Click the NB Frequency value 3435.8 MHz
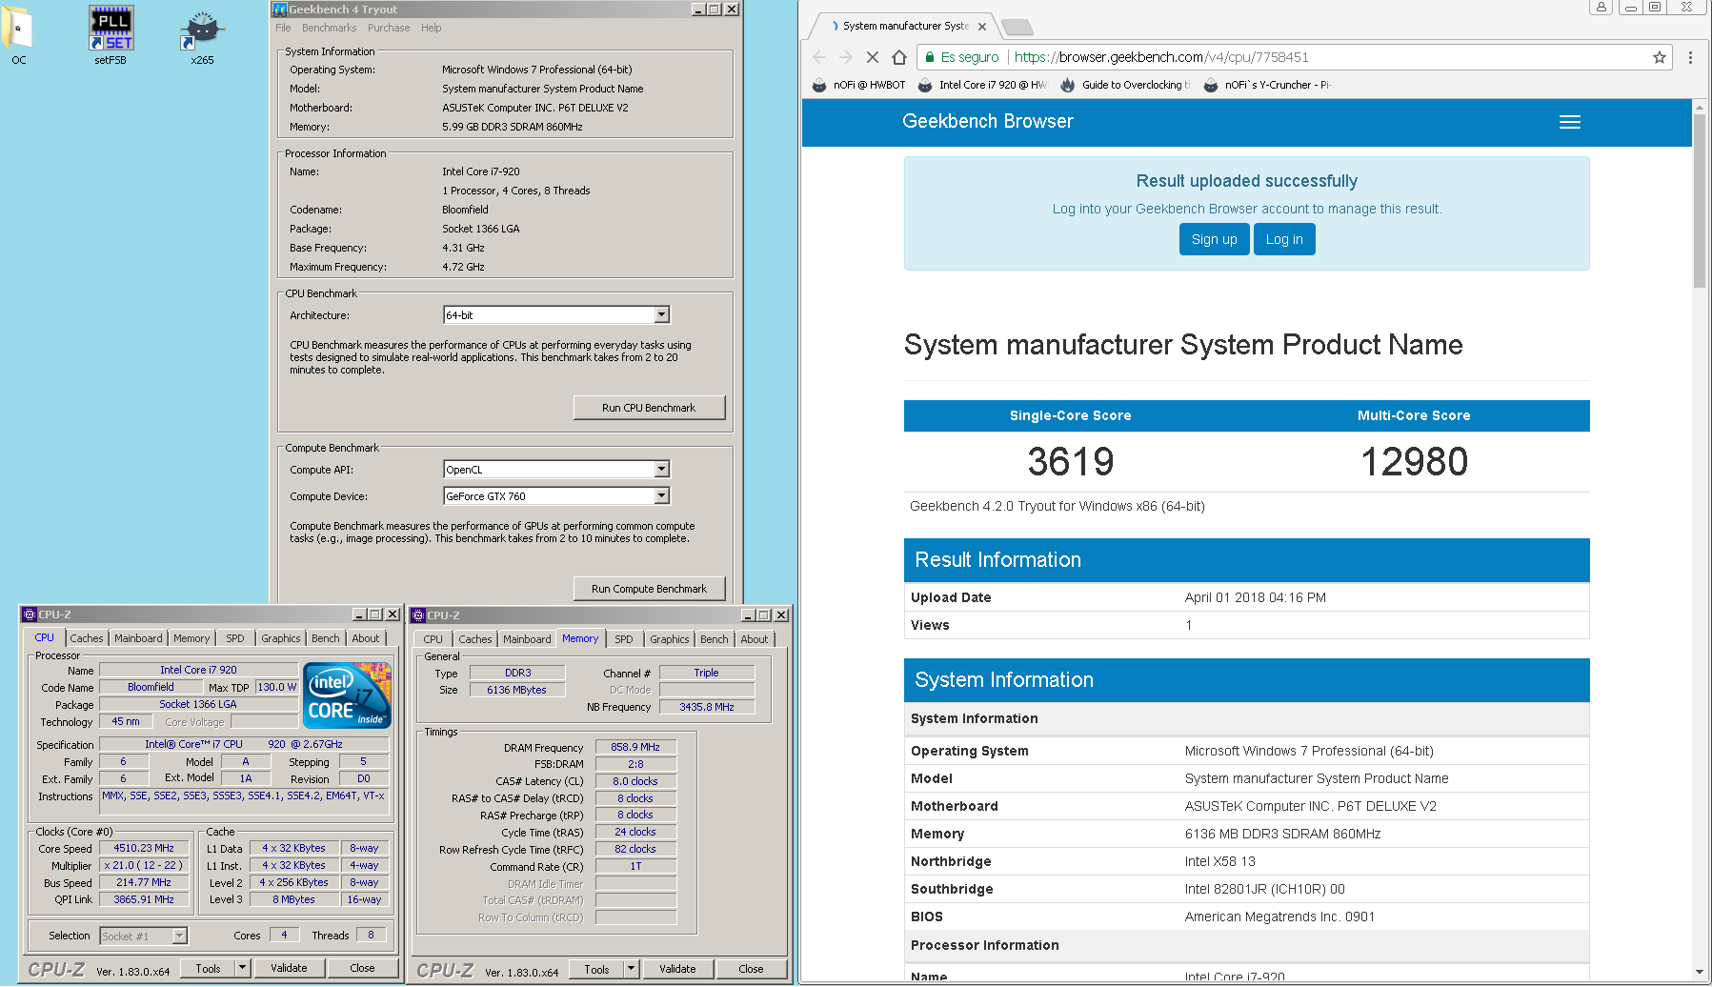Viewport: 1712px width, 987px height. pos(707,707)
